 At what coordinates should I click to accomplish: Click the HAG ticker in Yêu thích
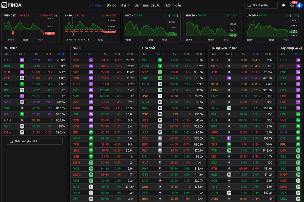coord(7,60)
